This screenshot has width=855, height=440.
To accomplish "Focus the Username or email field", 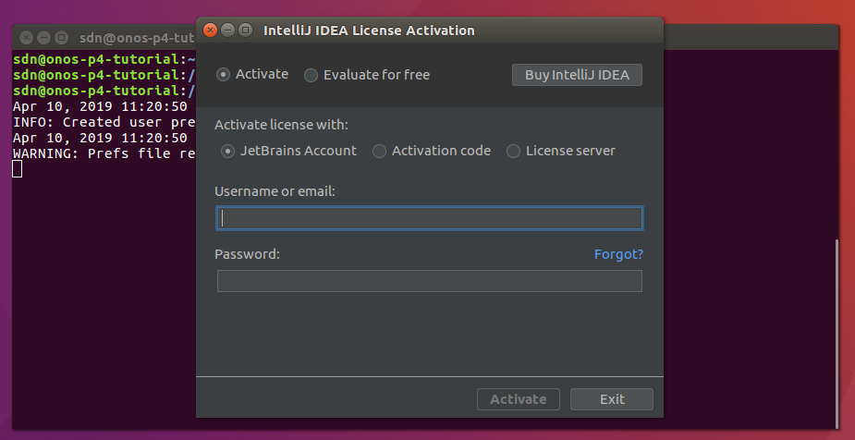I will pos(430,218).
